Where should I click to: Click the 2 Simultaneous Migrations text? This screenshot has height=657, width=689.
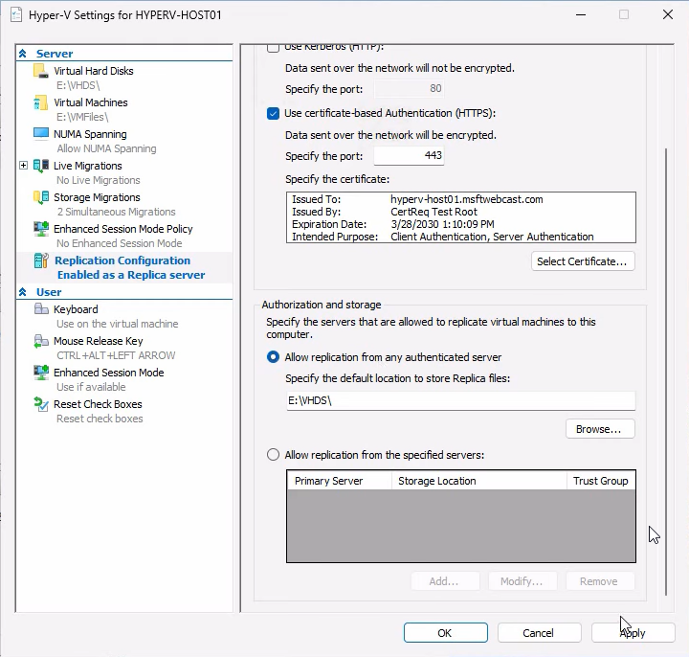click(x=116, y=212)
